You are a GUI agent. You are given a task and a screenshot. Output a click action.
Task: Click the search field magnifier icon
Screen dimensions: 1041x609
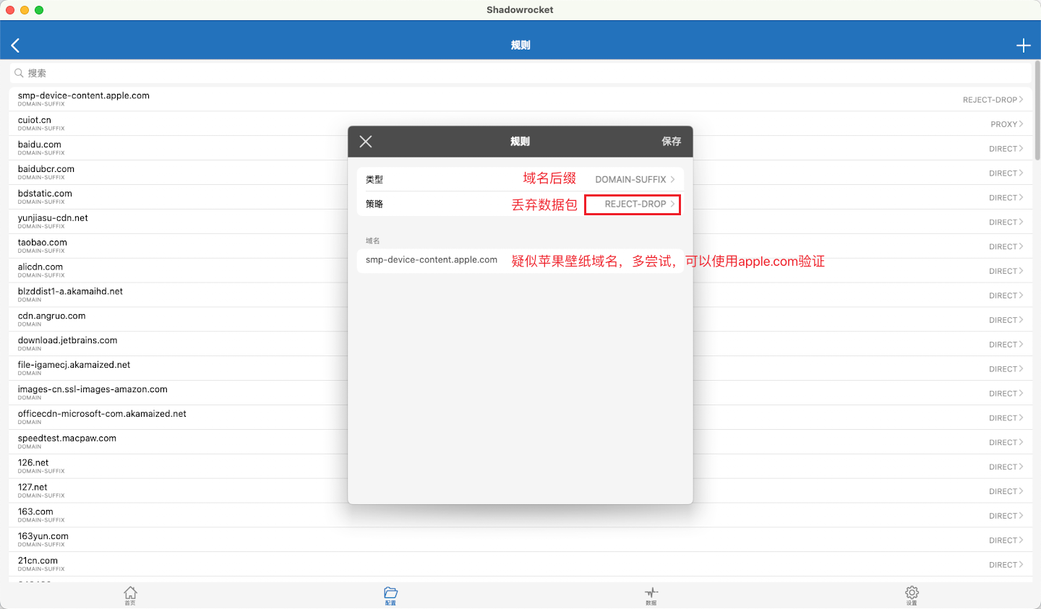[19, 73]
